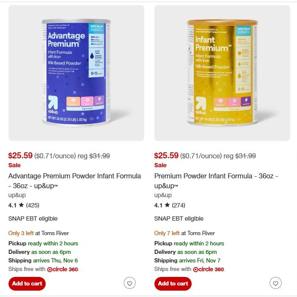
Task: Add Advantage Premium formula to cart
Action: pos(27,283)
